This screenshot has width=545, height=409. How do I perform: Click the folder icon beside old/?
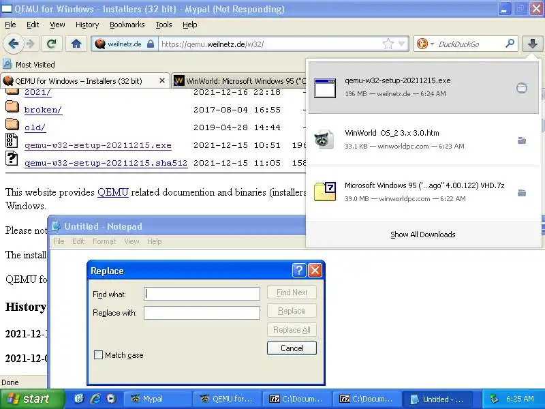pyautogui.click(x=12, y=124)
